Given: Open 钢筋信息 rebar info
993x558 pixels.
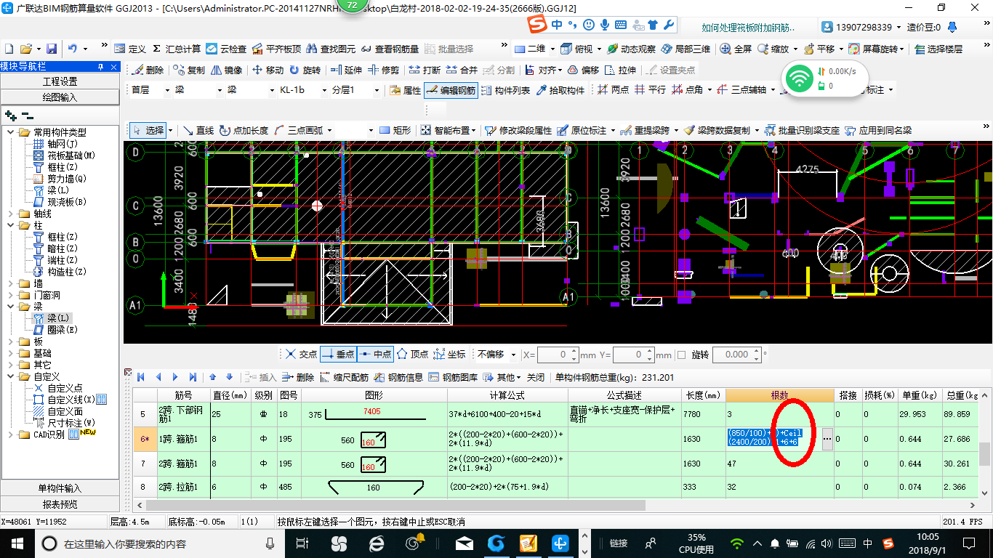Looking at the screenshot, I should pyautogui.click(x=398, y=377).
